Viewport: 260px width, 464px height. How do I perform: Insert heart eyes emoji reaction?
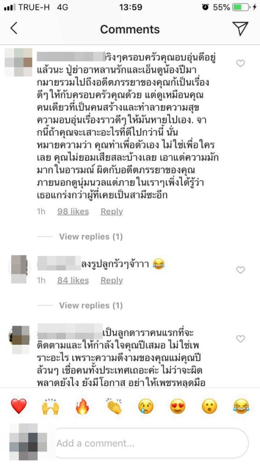coord(178,406)
